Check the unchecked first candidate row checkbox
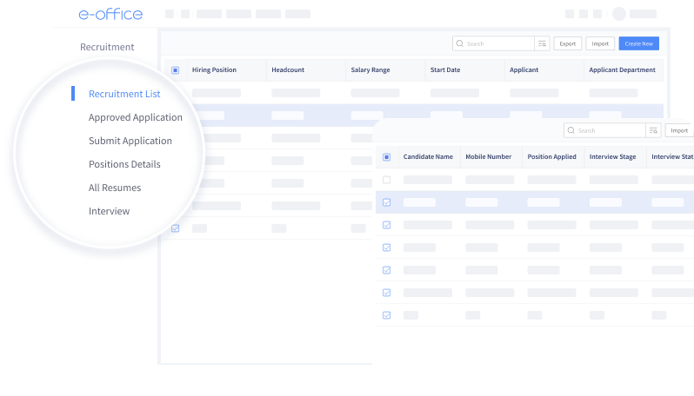 [x=386, y=180]
